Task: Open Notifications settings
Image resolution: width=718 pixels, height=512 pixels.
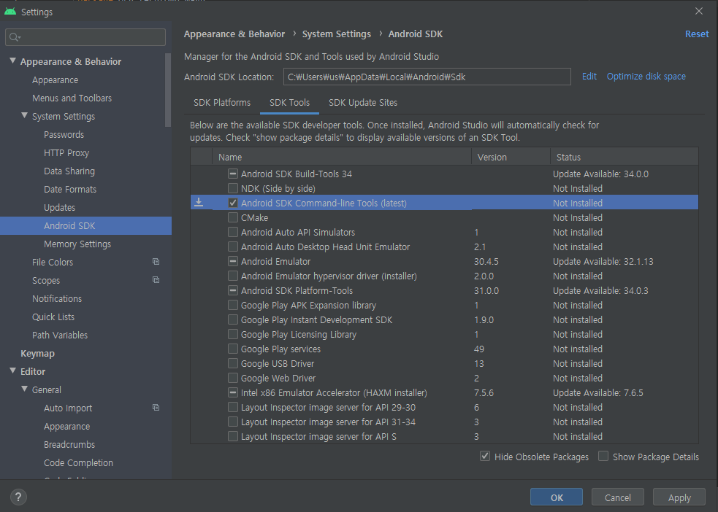Action: pyautogui.click(x=57, y=298)
